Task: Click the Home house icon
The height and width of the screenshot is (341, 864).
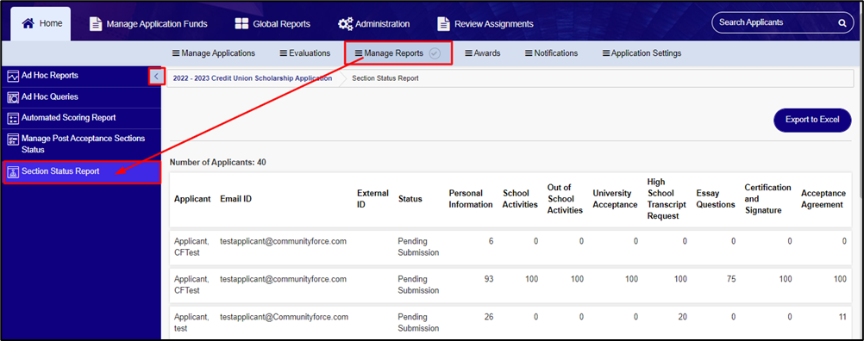Action: pos(28,23)
